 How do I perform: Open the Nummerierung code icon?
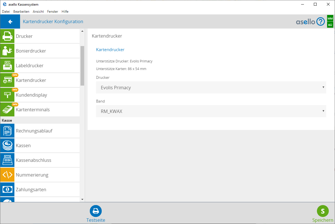tap(7, 175)
